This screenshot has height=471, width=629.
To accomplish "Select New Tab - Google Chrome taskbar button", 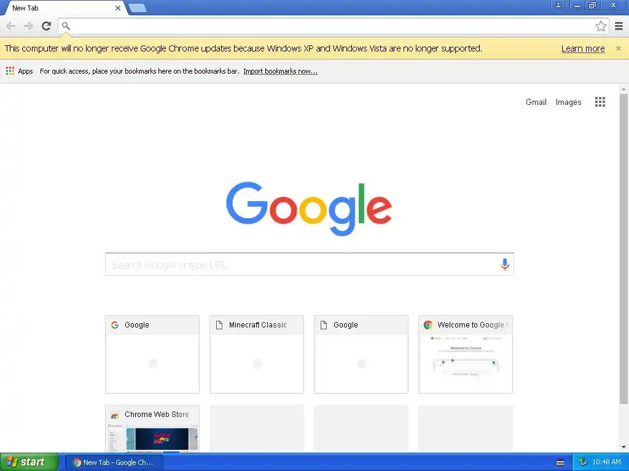I will [x=114, y=462].
